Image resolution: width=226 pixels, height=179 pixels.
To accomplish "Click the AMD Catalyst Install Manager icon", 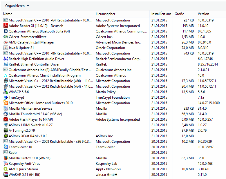I will point(6,42).
